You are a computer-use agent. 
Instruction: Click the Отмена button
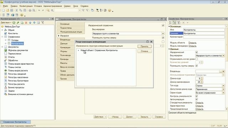(144, 51)
